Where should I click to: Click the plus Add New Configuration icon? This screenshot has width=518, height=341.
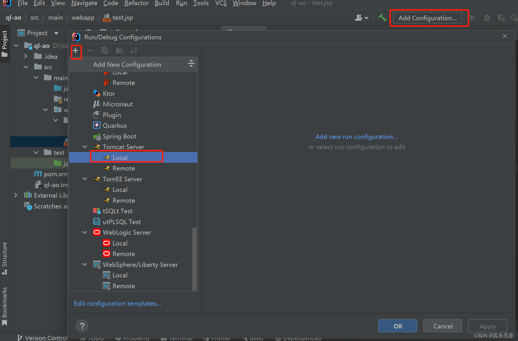(x=75, y=51)
